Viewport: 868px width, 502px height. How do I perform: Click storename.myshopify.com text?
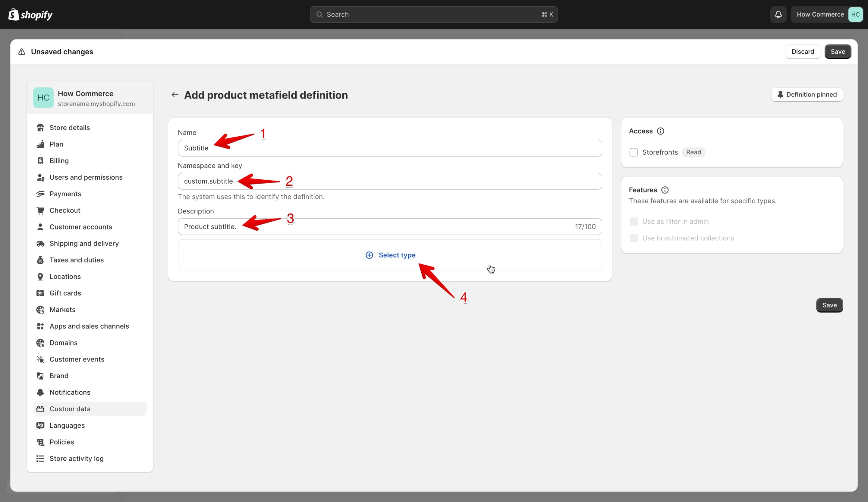point(96,104)
